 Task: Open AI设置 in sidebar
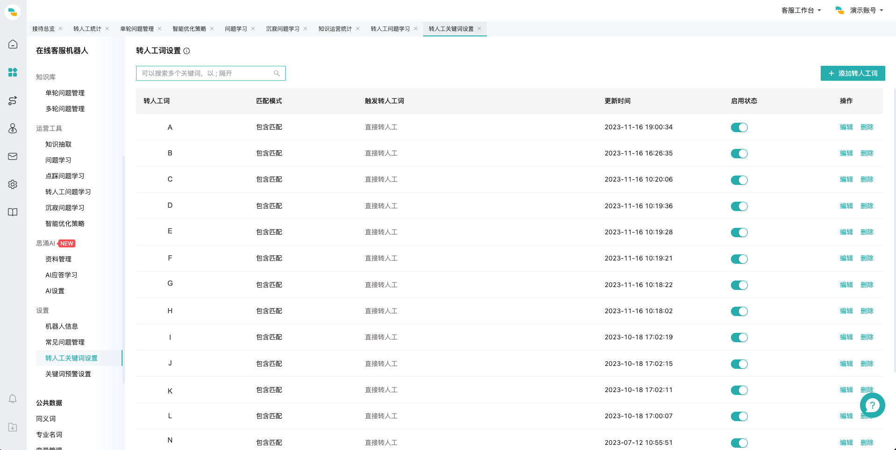[55, 291]
